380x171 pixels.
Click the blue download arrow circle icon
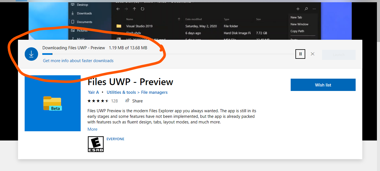coord(31,54)
